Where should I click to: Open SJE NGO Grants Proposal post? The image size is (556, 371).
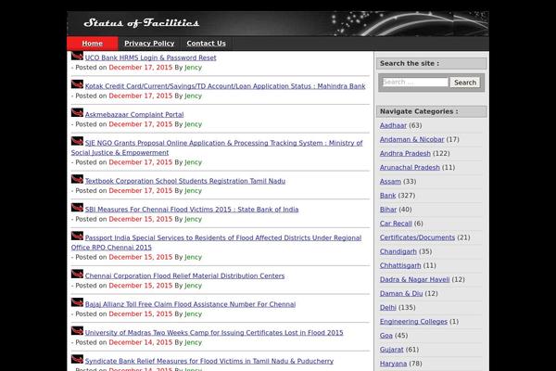click(x=217, y=147)
